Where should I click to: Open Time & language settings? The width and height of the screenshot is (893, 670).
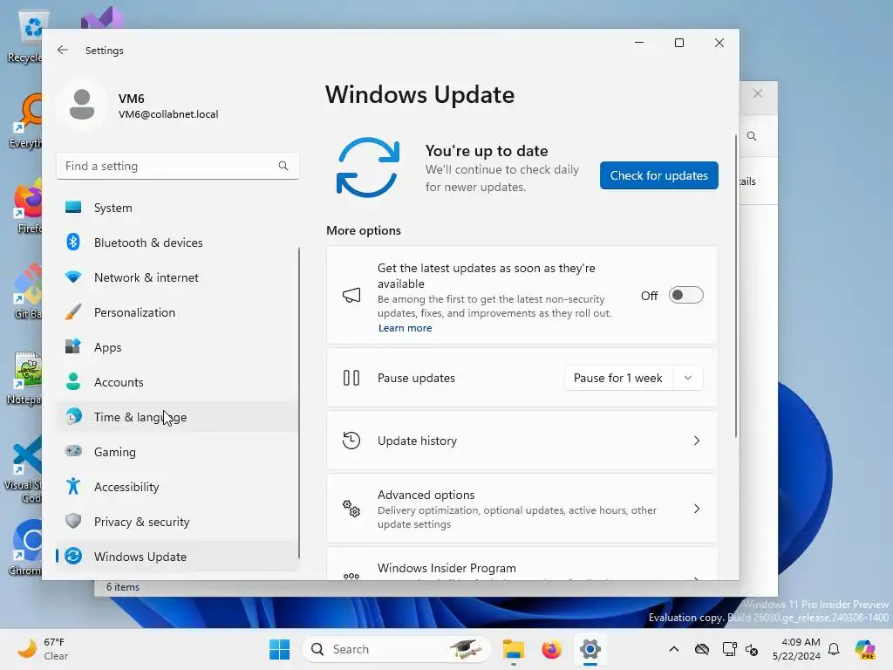[178, 416]
